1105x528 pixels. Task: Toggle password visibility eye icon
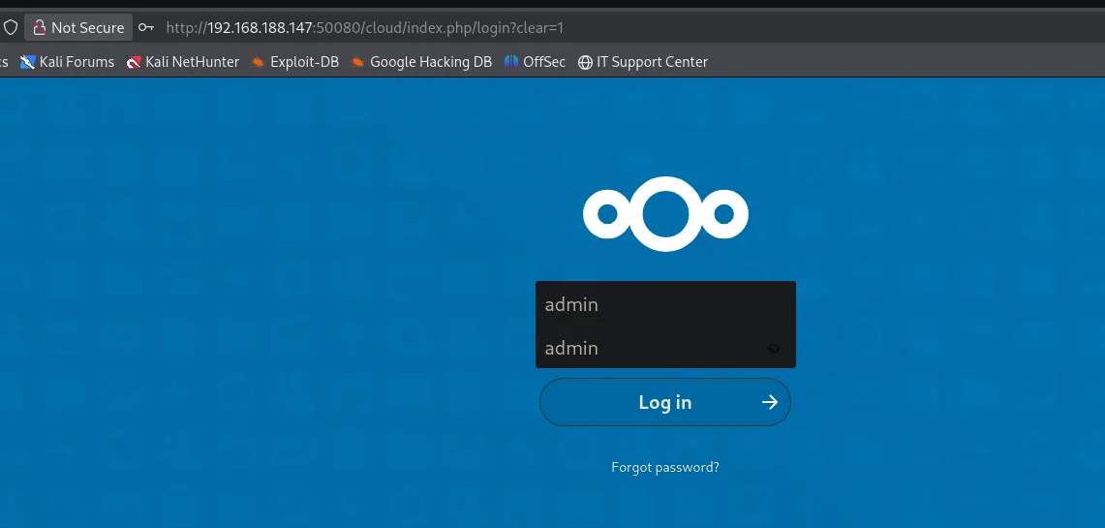773,348
